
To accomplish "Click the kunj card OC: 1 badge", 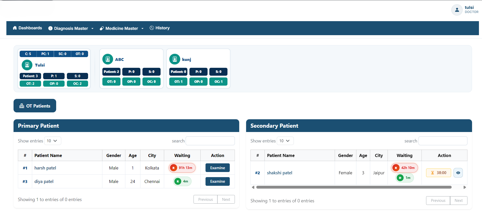I will pos(218,82).
